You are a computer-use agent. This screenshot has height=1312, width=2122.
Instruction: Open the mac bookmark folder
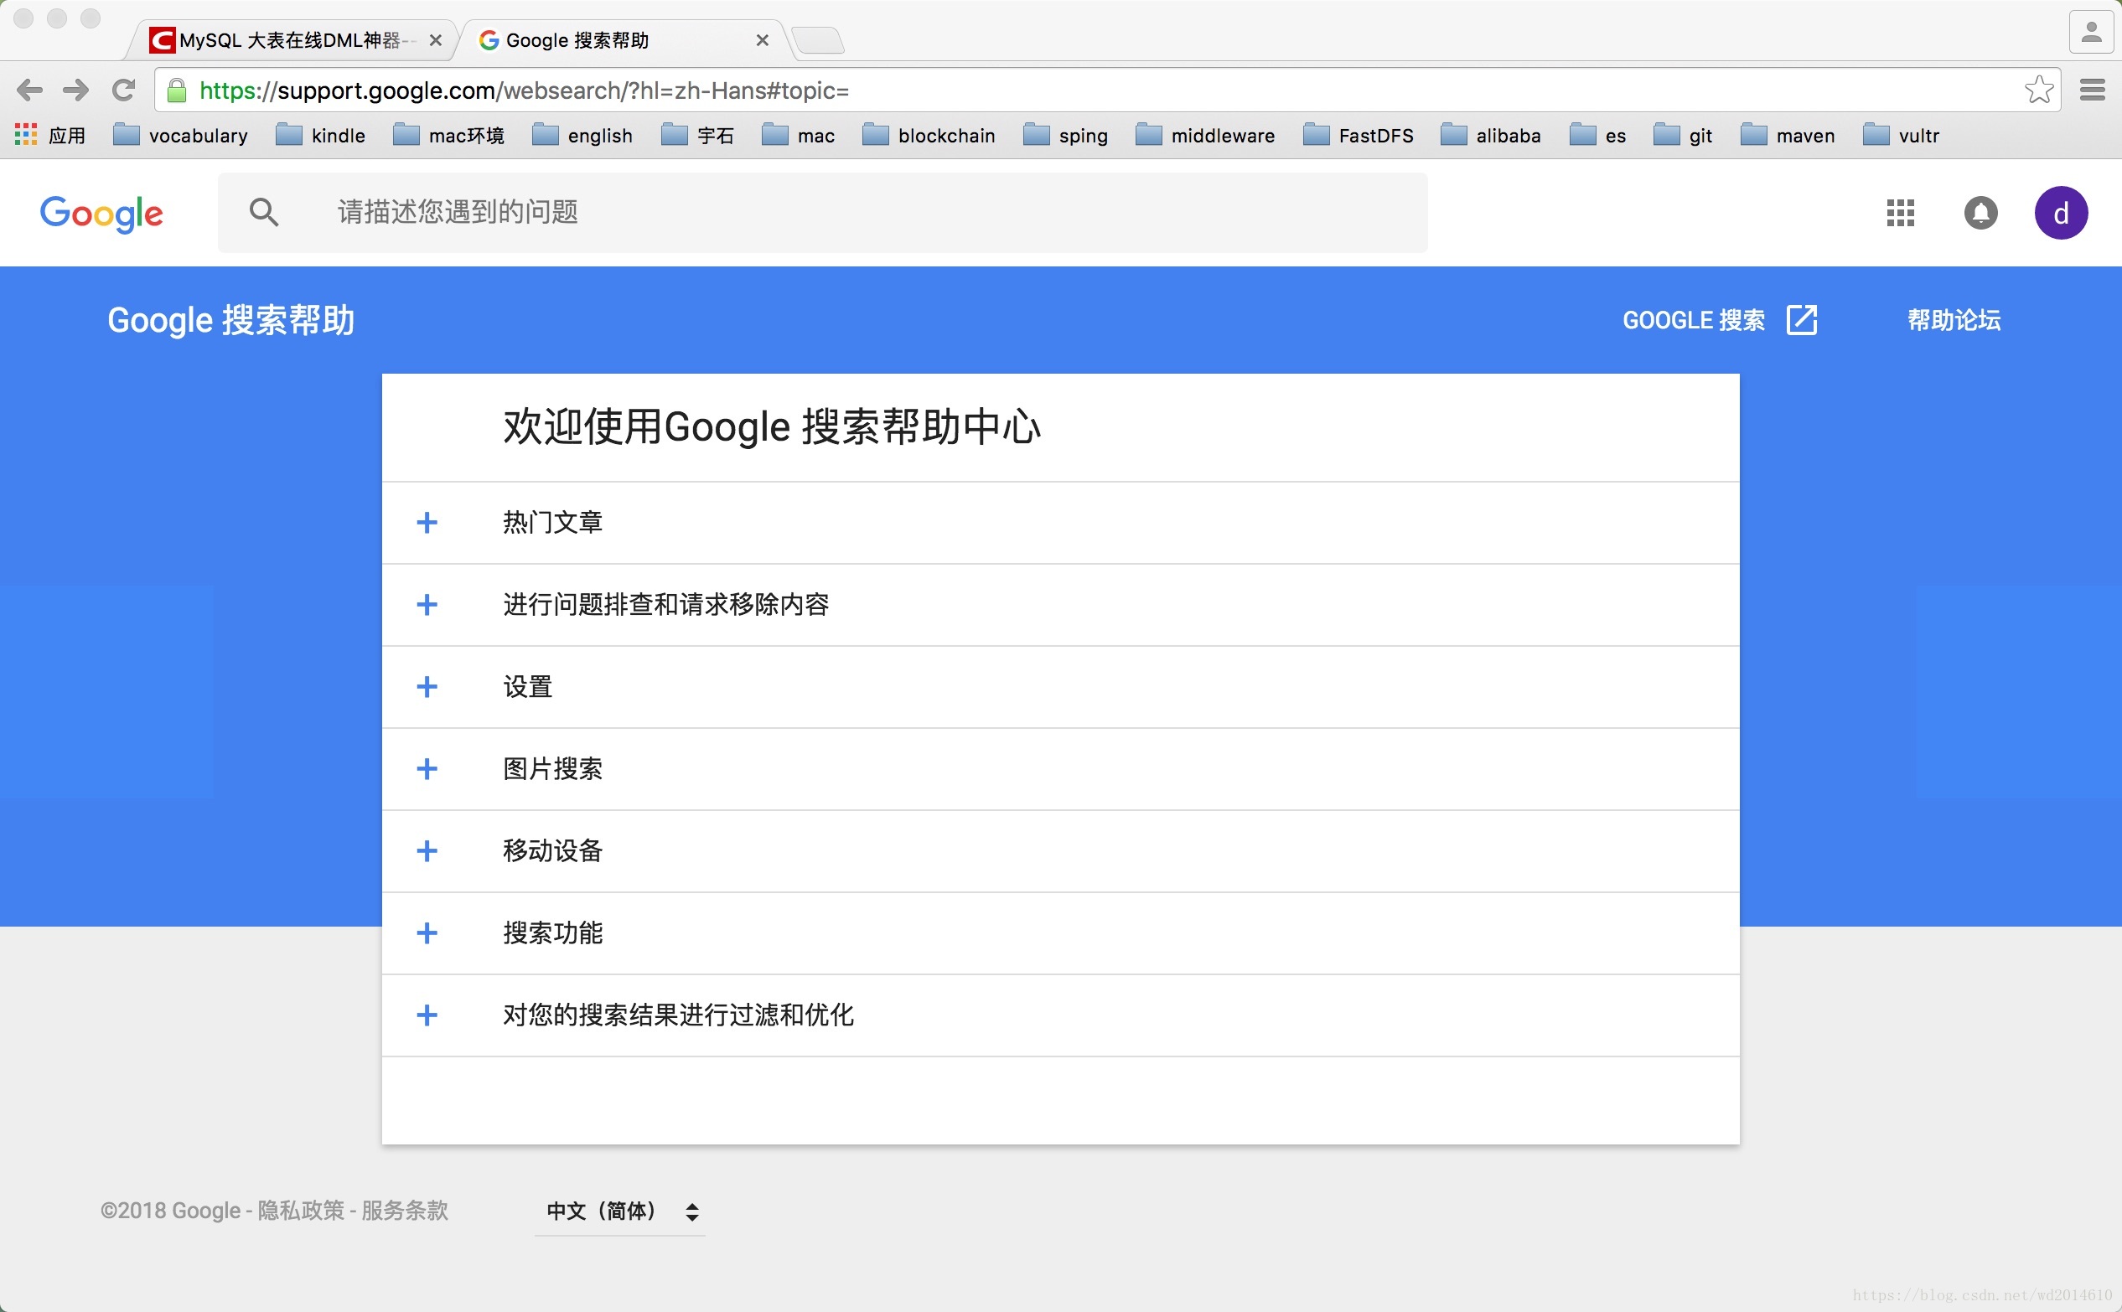[x=798, y=135]
